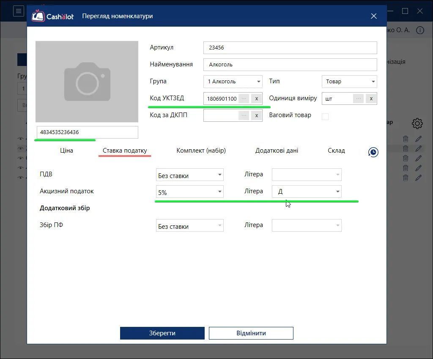Click the Зберегти button
This screenshot has height=359, width=433.
pos(162,333)
